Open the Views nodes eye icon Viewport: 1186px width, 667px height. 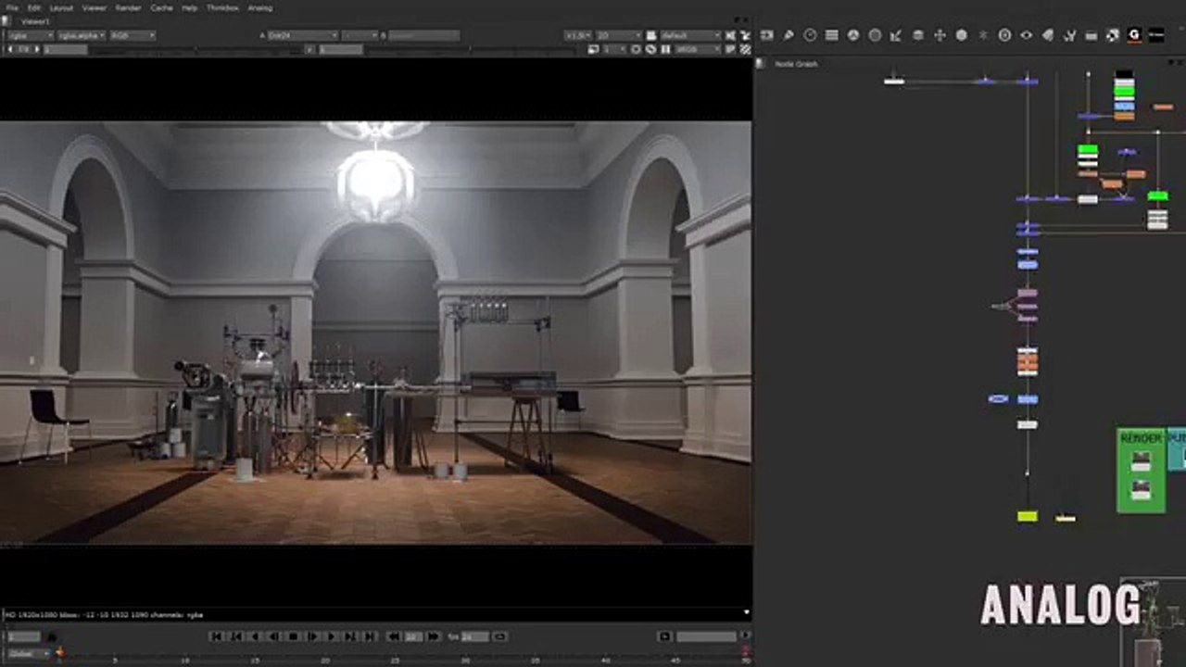pyautogui.click(x=1026, y=35)
